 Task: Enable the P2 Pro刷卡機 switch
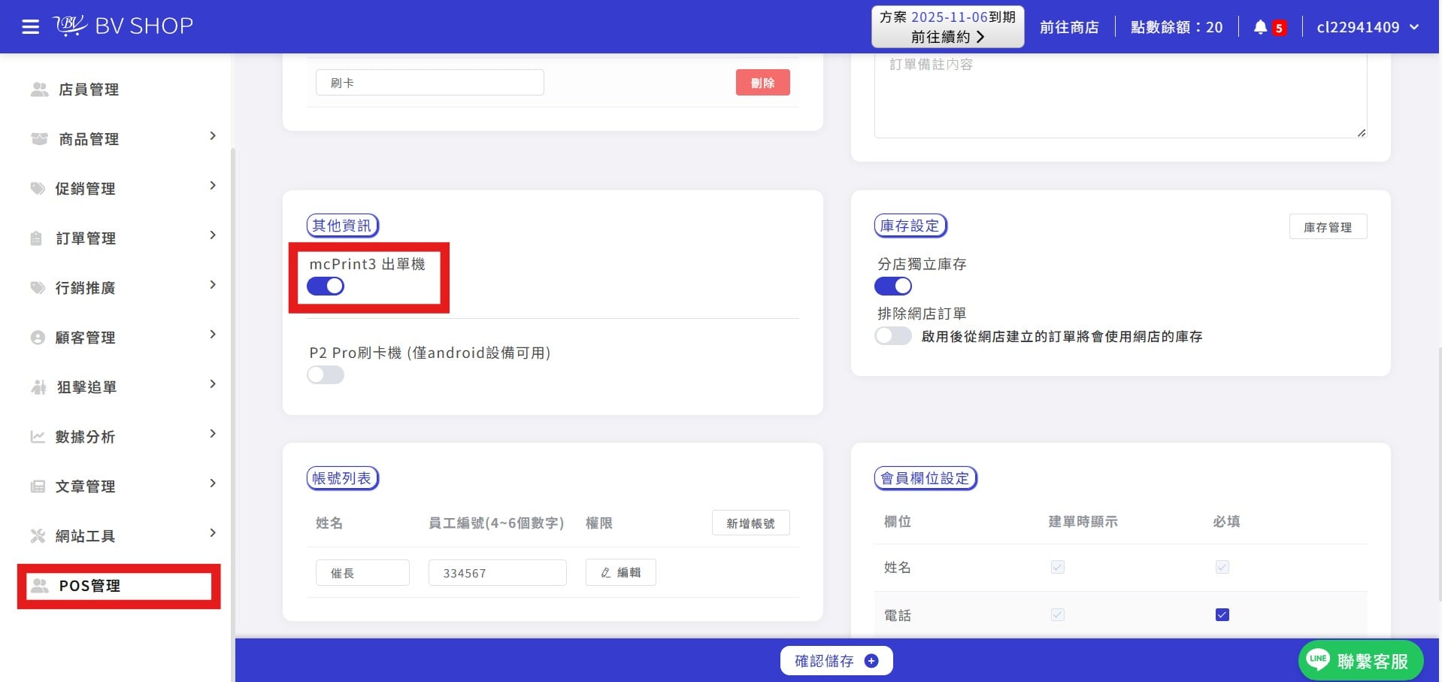pyautogui.click(x=326, y=375)
